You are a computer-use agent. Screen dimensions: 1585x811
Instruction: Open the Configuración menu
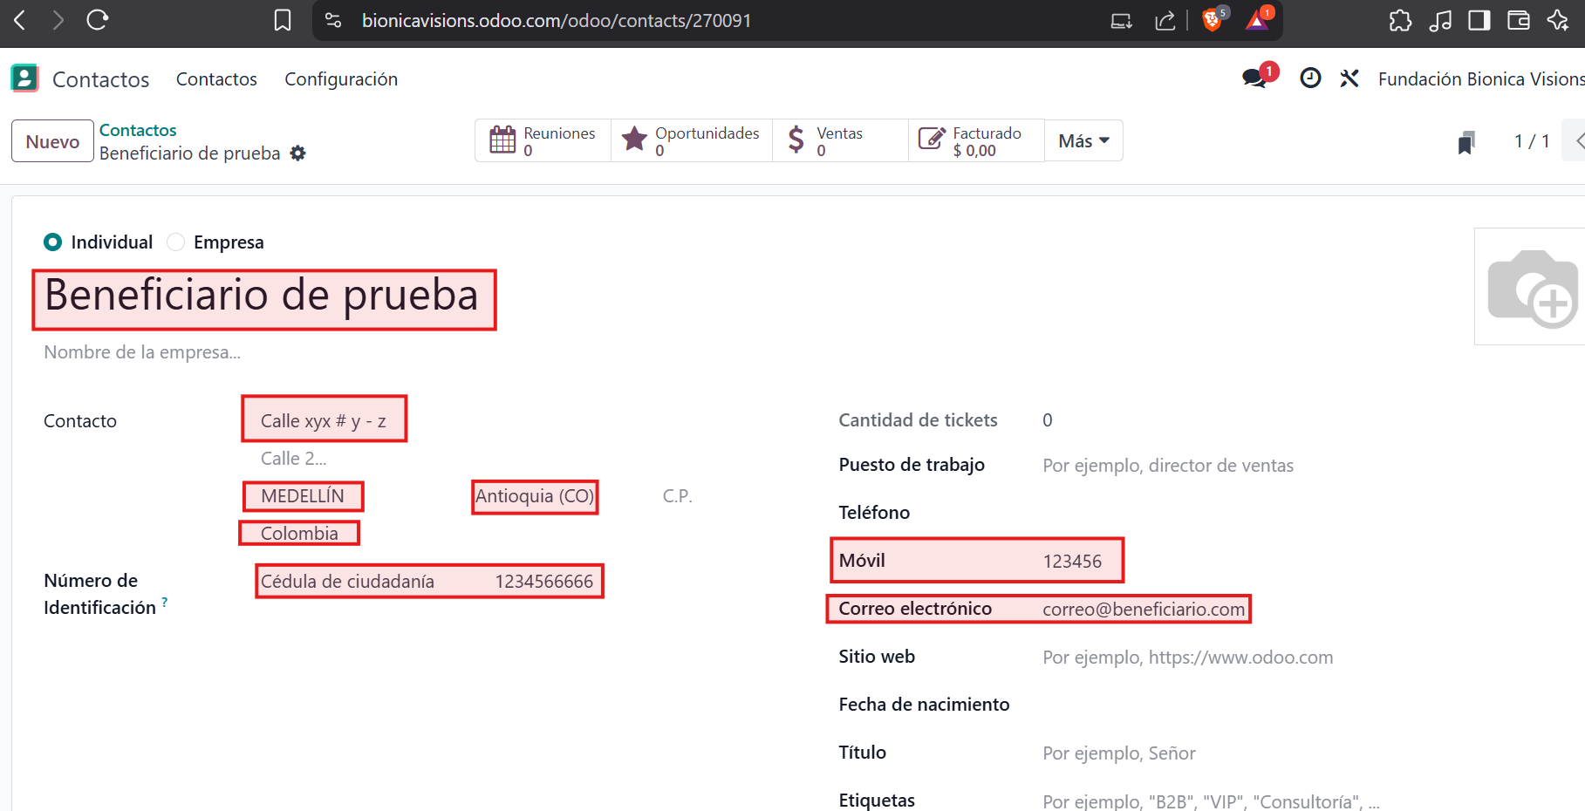[x=341, y=79]
